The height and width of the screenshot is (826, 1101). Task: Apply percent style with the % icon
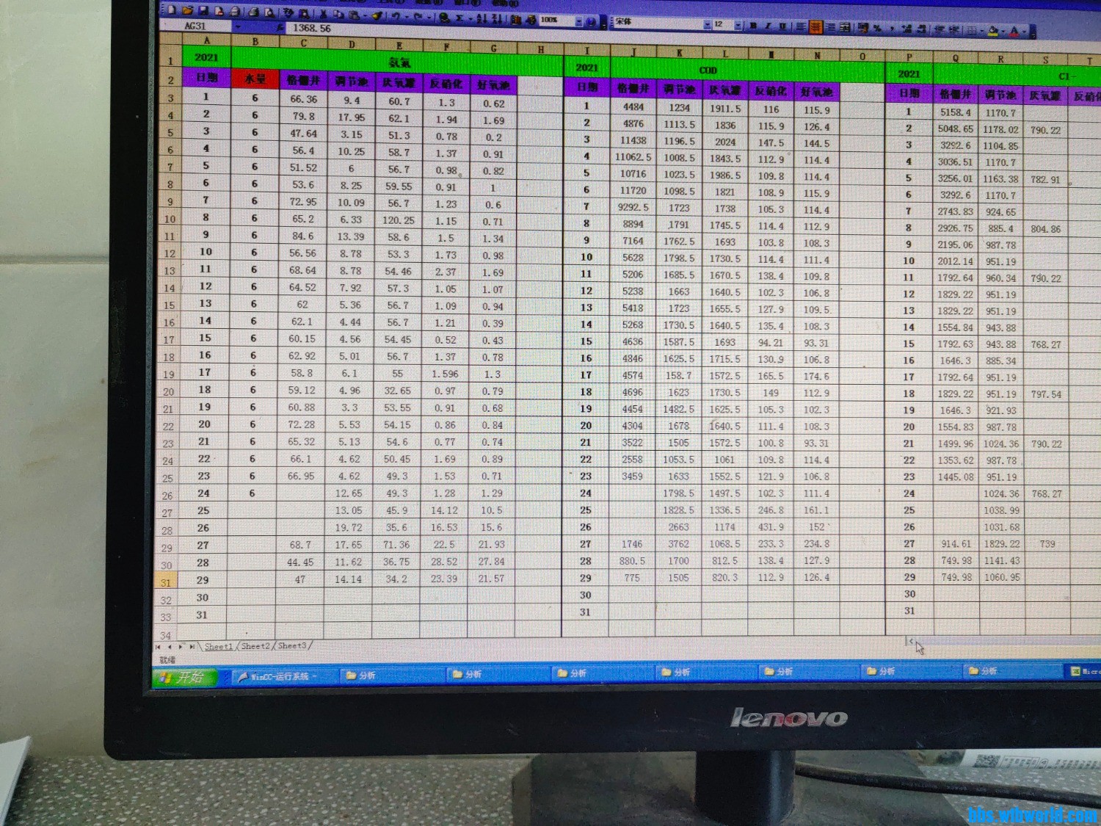(x=877, y=29)
